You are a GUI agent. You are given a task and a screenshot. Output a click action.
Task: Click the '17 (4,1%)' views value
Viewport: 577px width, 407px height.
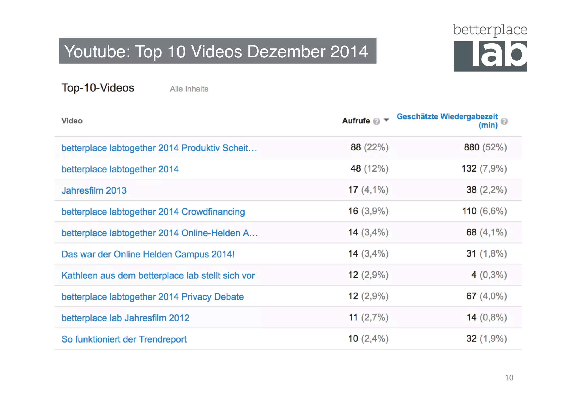368,190
